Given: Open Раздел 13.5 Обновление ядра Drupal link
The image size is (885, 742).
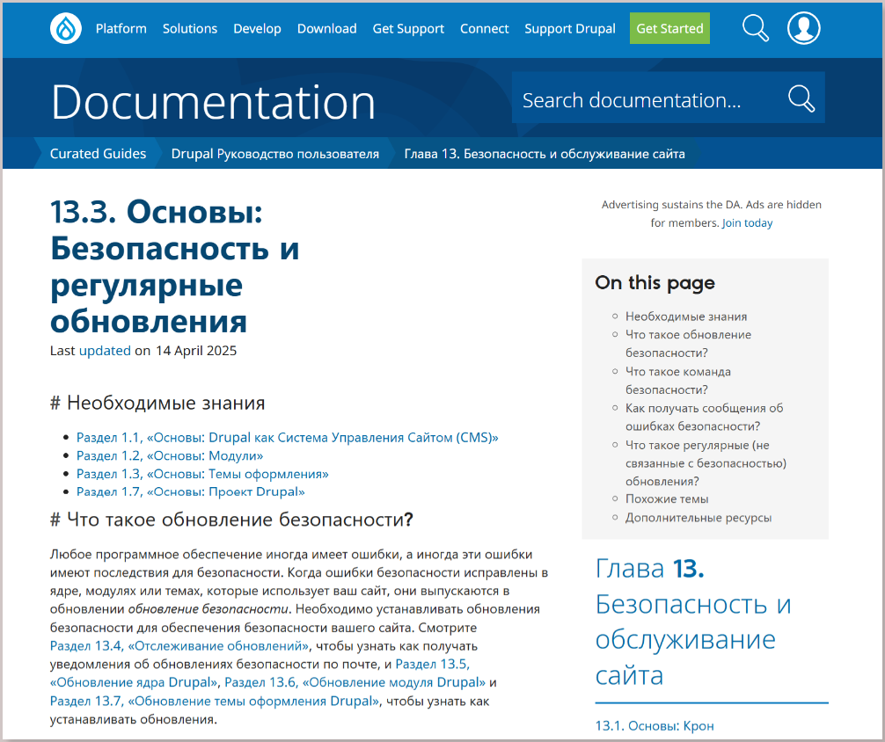Looking at the screenshot, I should point(260,673).
